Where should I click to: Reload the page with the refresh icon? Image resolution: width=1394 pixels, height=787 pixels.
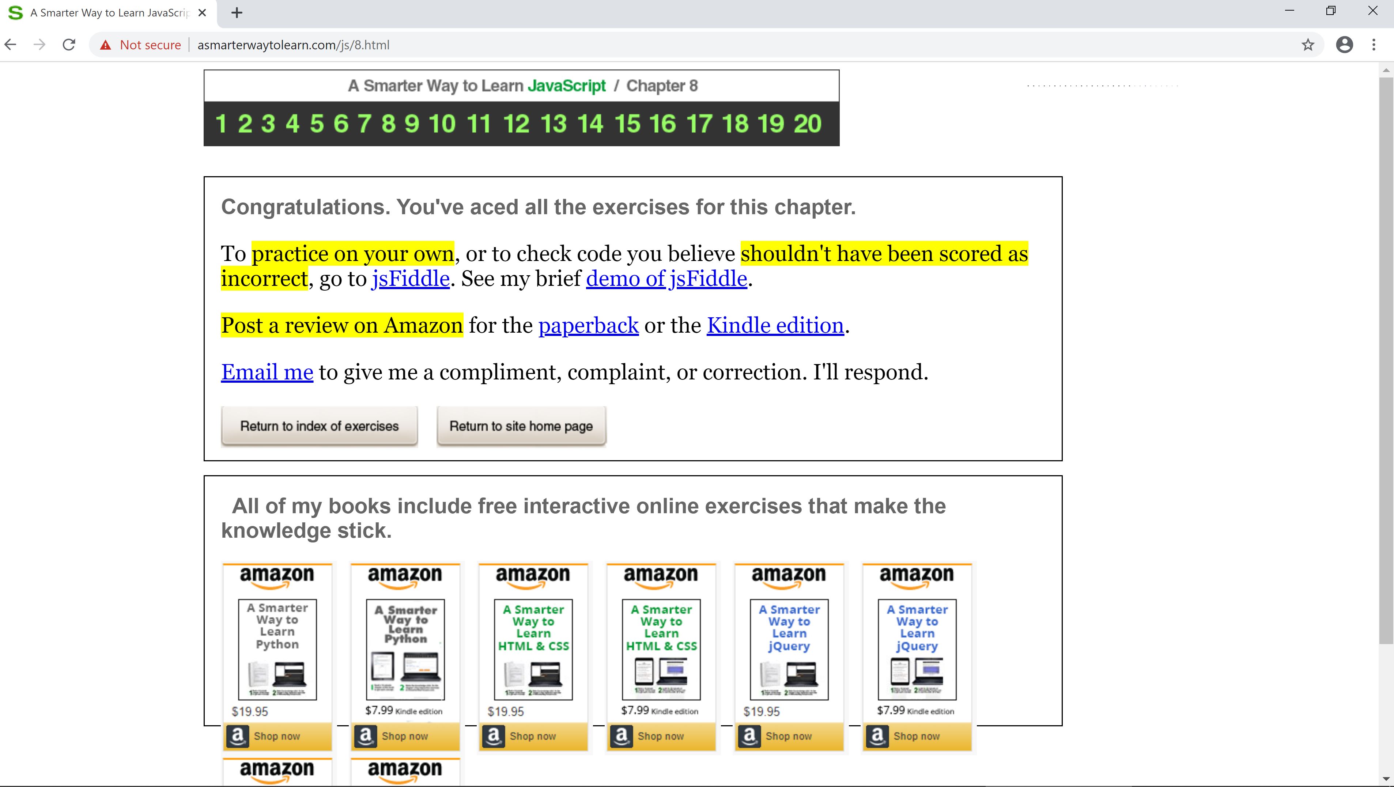coord(69,45)
